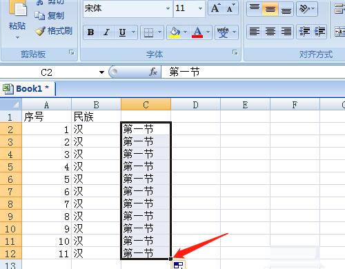Click the Increase Font Size icon

[215, 8]
